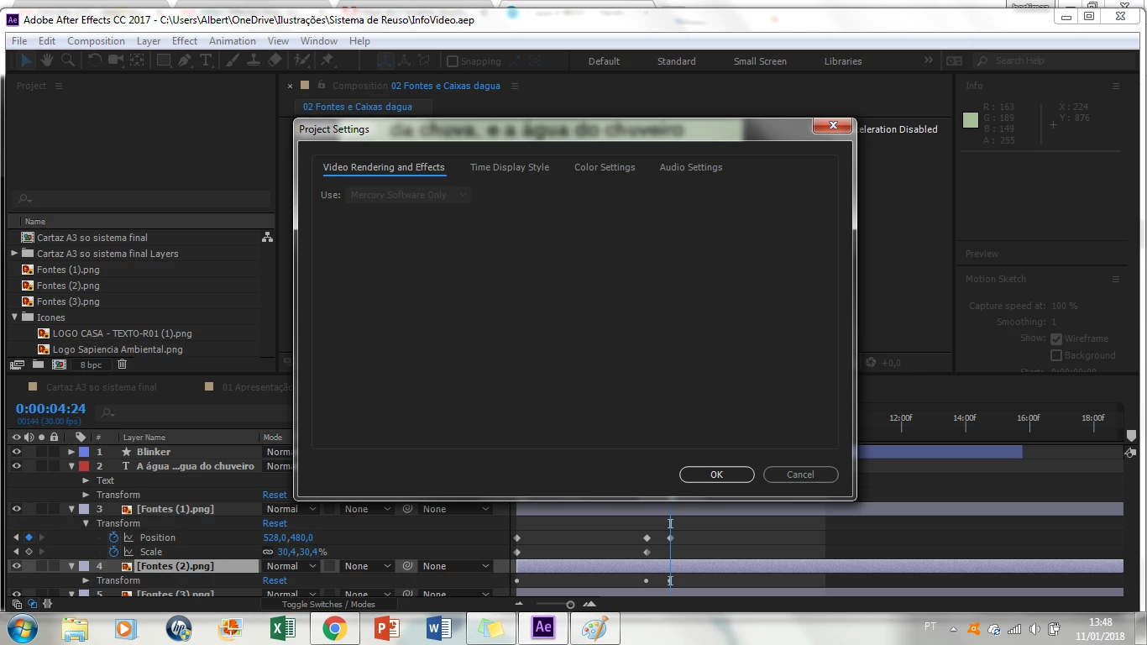Switch to Audio Settings tab
Viewport: 1147px width, 645px height.
pyautogui.click(x=691, y=167)
